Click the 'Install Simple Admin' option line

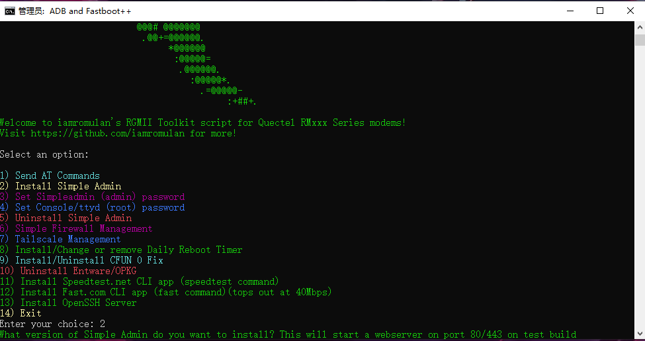pos(60,186)
